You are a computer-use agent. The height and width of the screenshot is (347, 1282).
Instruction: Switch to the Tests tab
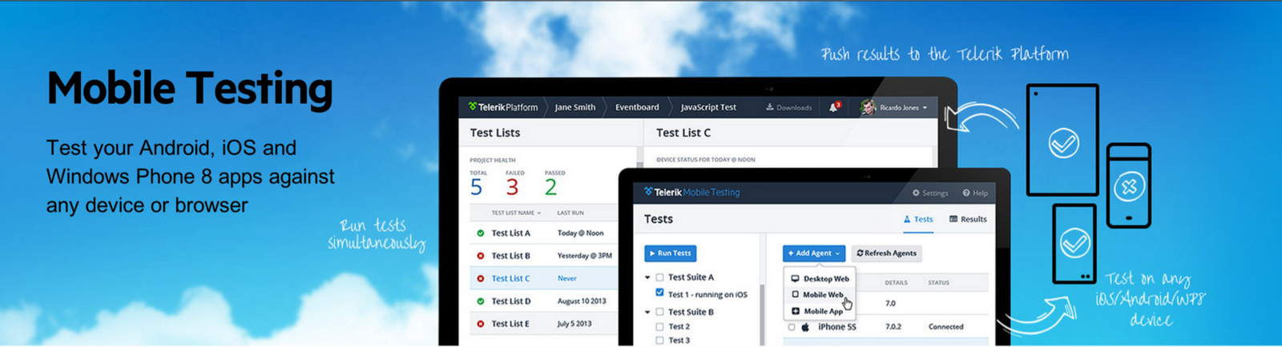918,219
